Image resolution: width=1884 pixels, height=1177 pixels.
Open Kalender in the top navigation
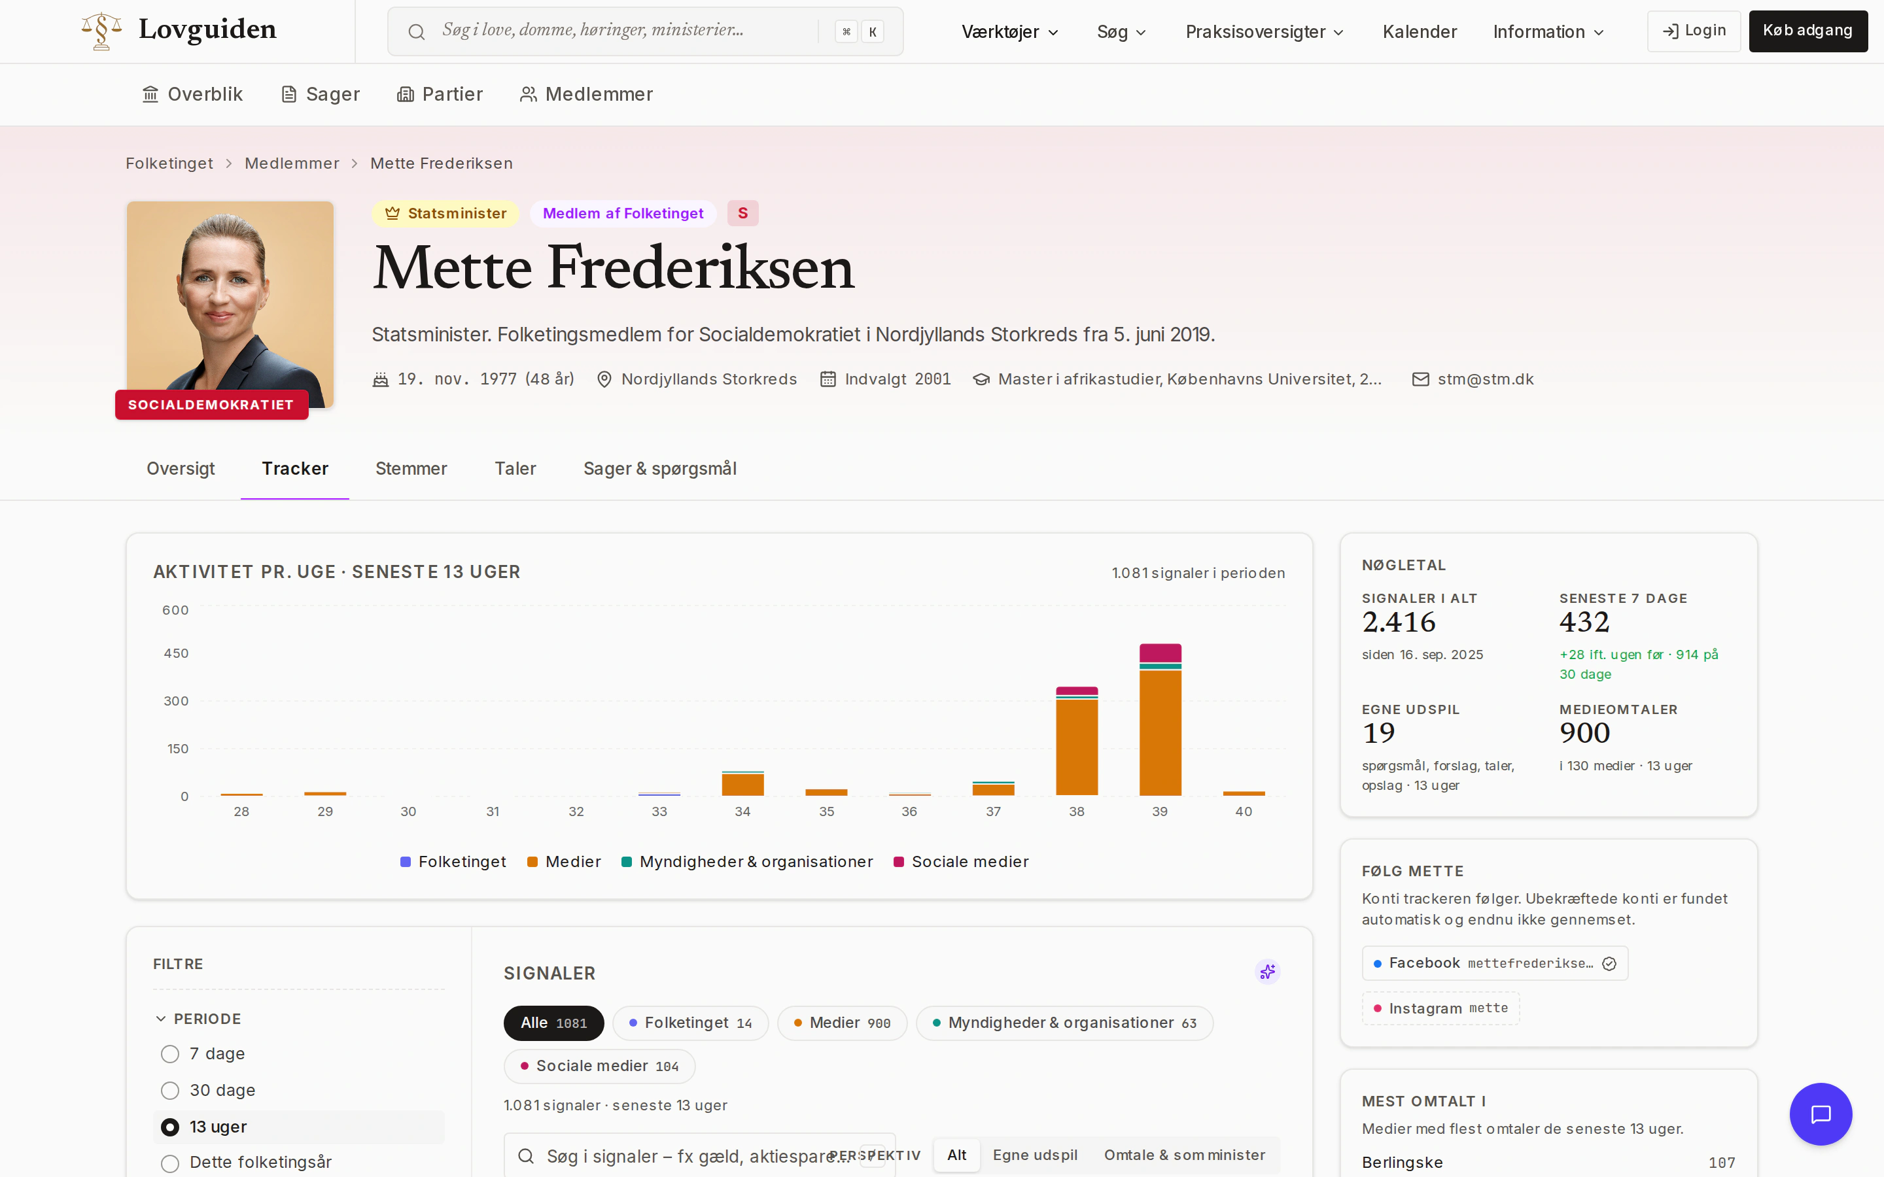[1420, 32]
